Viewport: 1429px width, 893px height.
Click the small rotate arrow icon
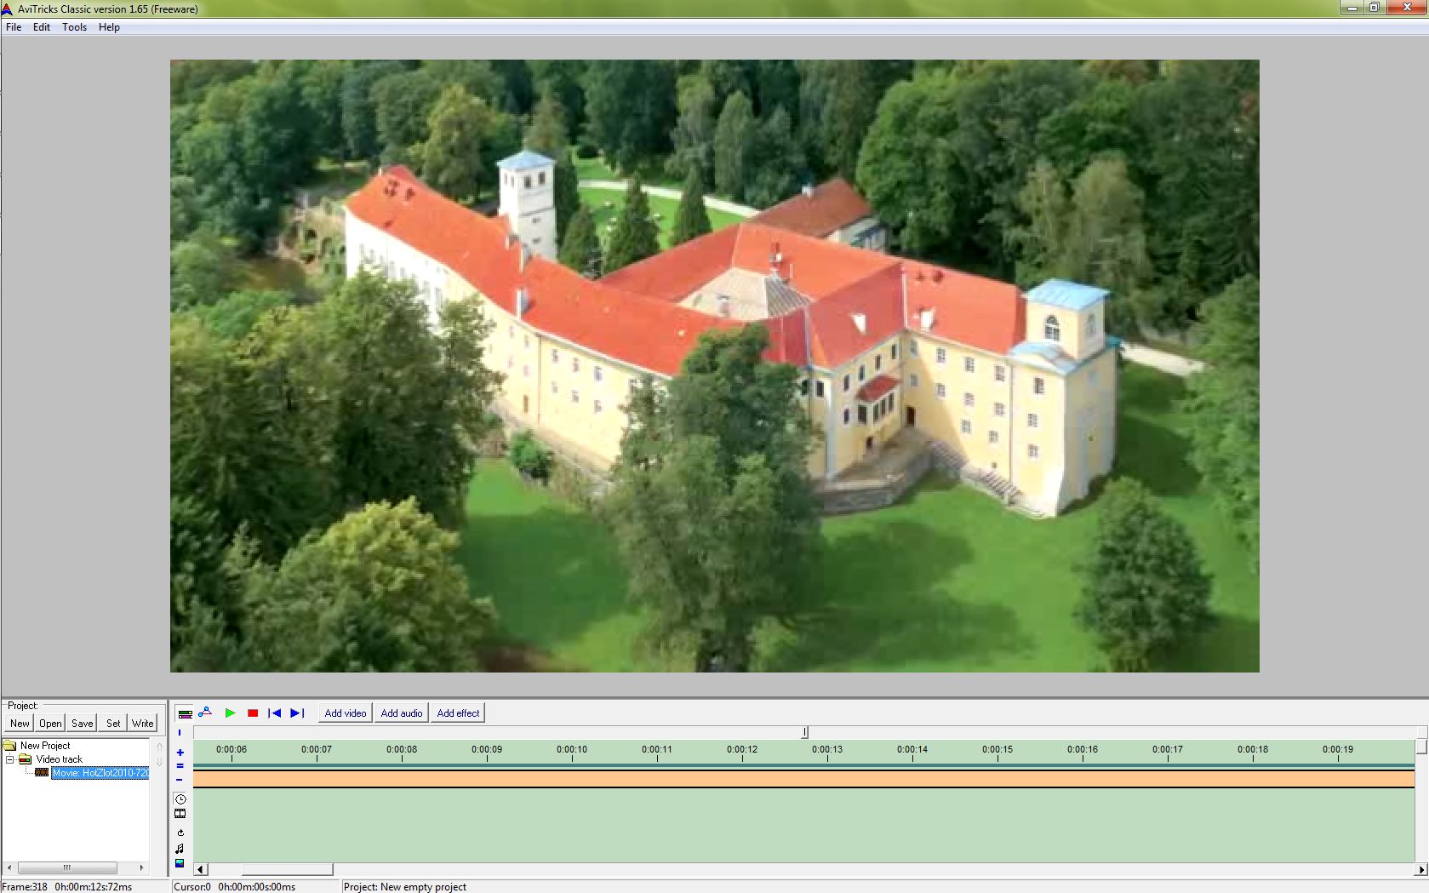coord(180,833)
